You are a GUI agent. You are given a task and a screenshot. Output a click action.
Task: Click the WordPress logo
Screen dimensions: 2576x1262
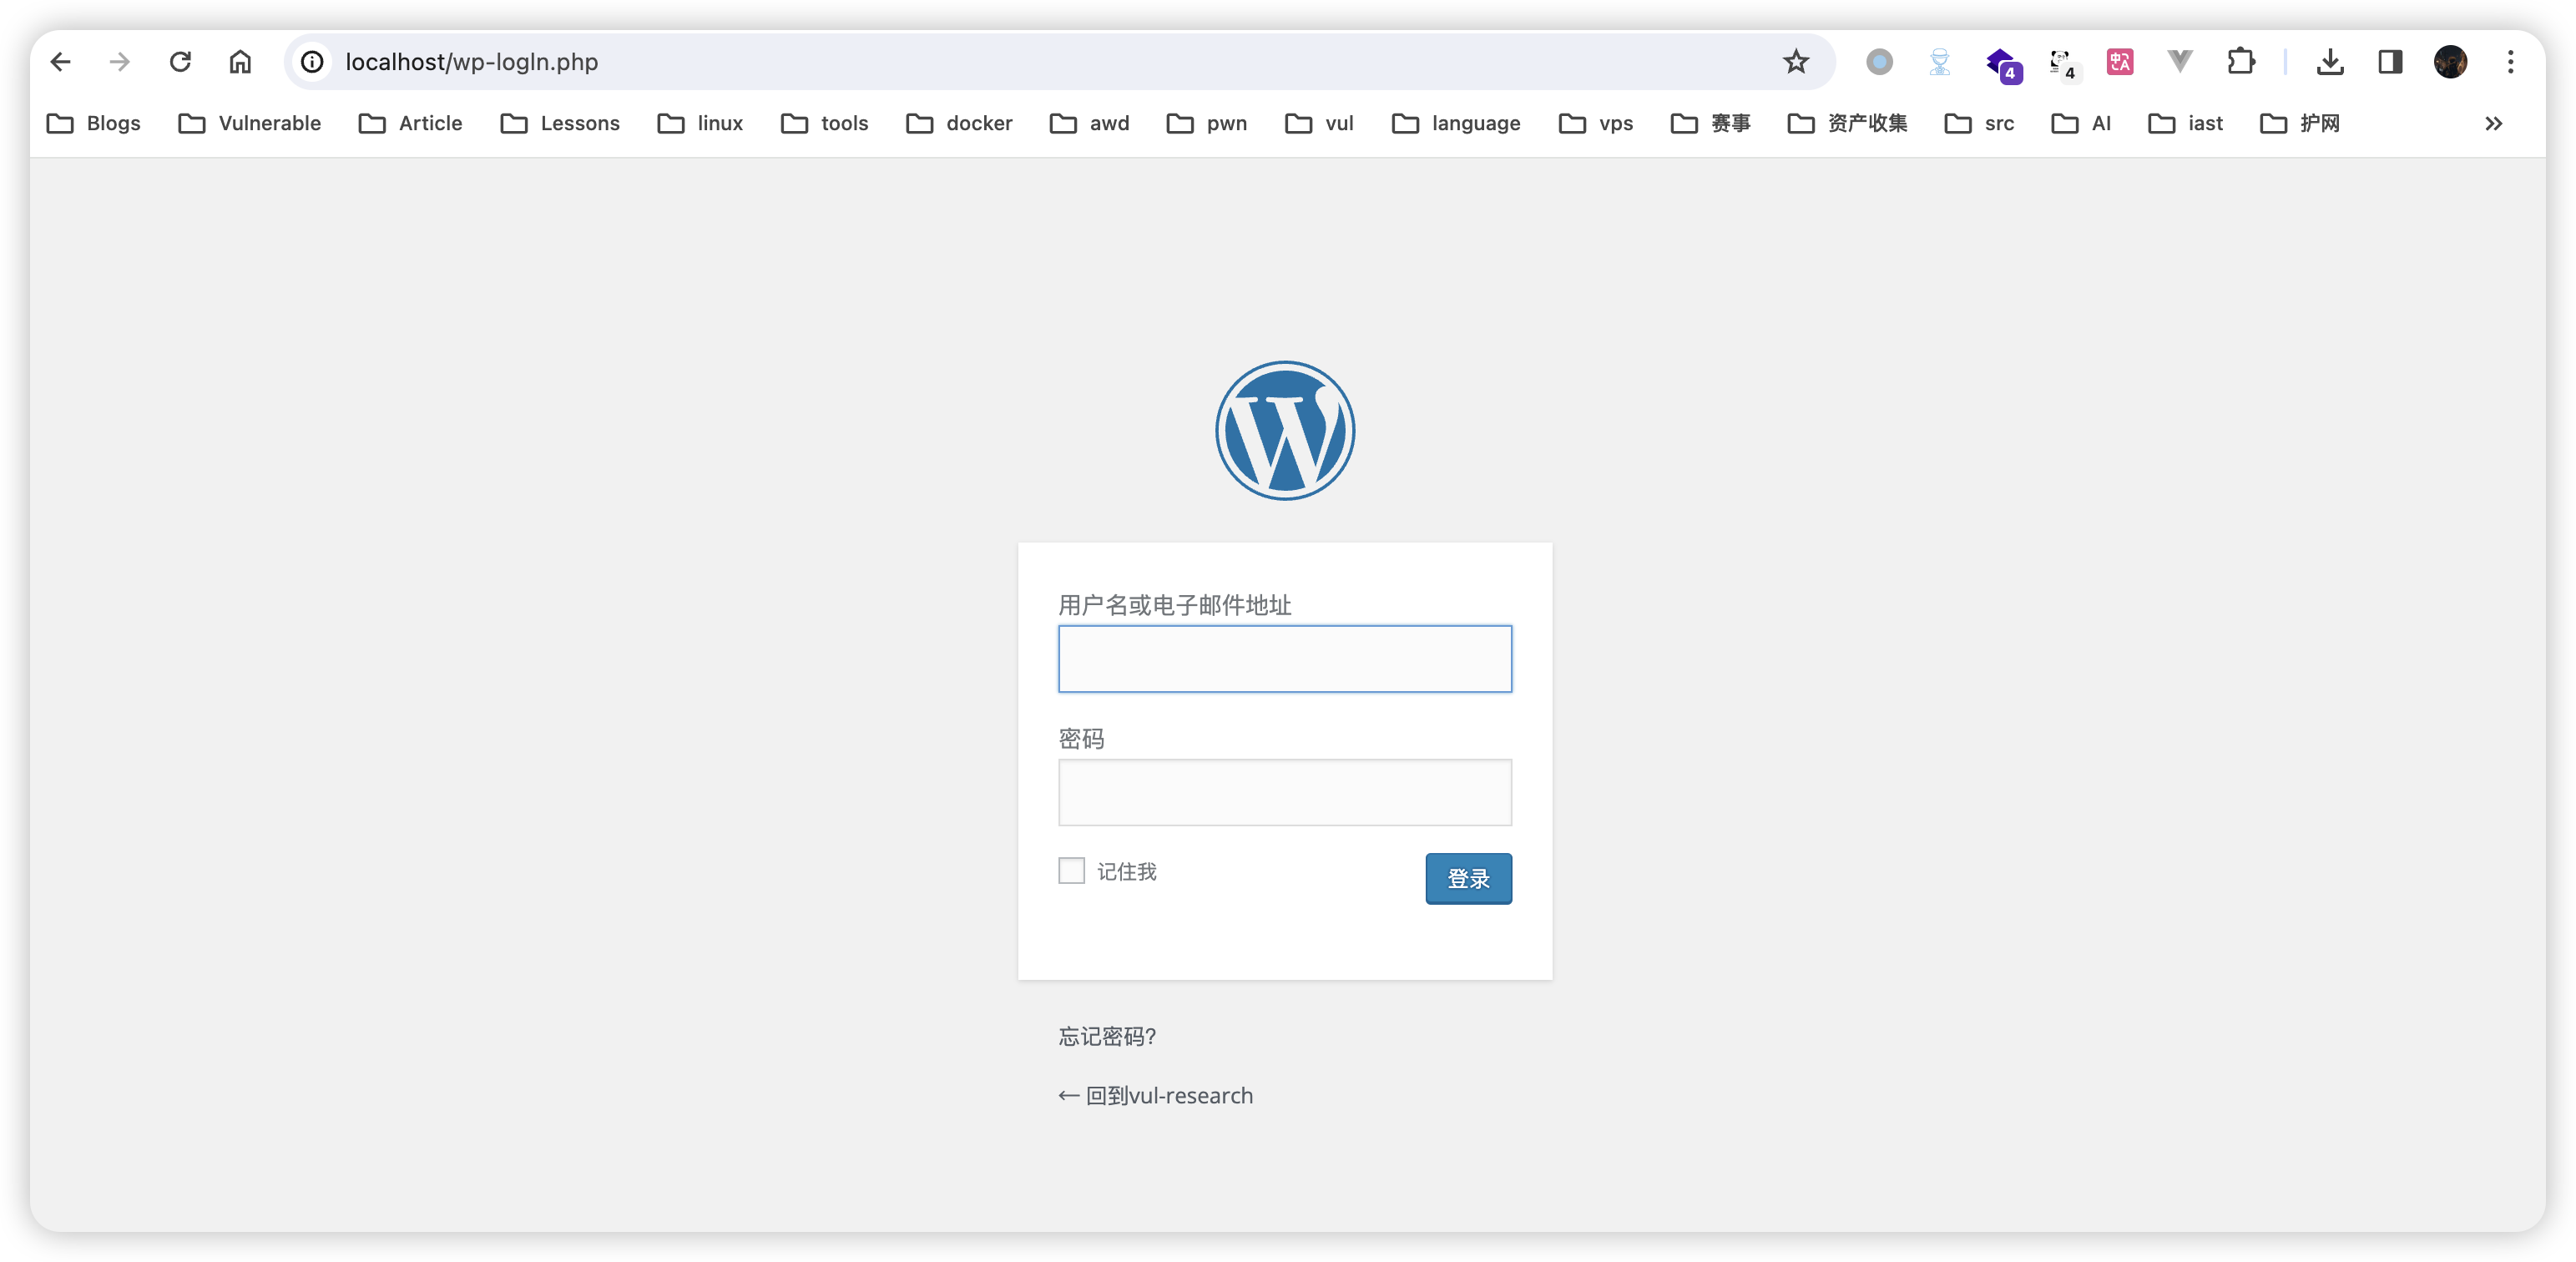tap(1285, 431)
